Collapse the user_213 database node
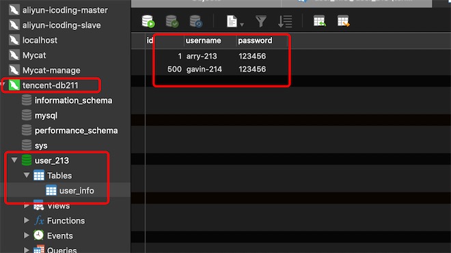 click(14, 160)
